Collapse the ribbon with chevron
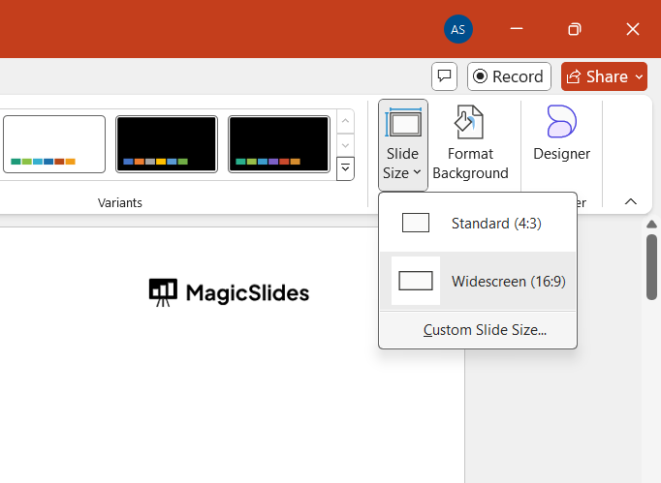Viewport: 661px width, 483px height. pos(631,201)
